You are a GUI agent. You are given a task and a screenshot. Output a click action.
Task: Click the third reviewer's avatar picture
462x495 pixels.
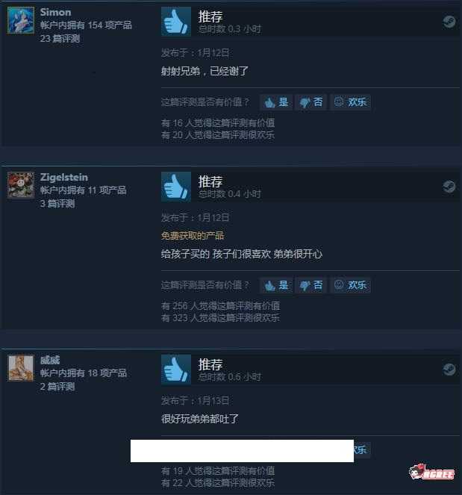click(x=21, y=368)
